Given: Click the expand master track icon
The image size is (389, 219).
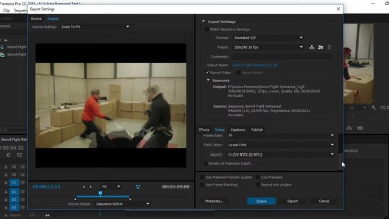Looking at the screenshot, I should click(x=47, y=215).
